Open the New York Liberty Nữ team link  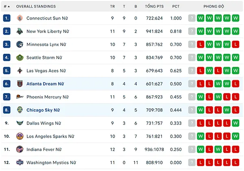[48, 31]
